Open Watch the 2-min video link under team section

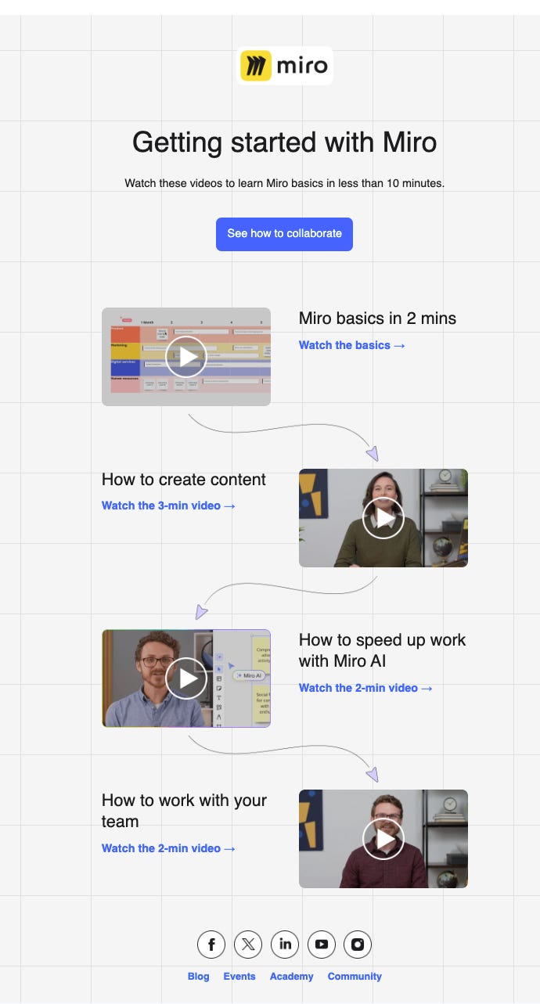tap(168, 848)
